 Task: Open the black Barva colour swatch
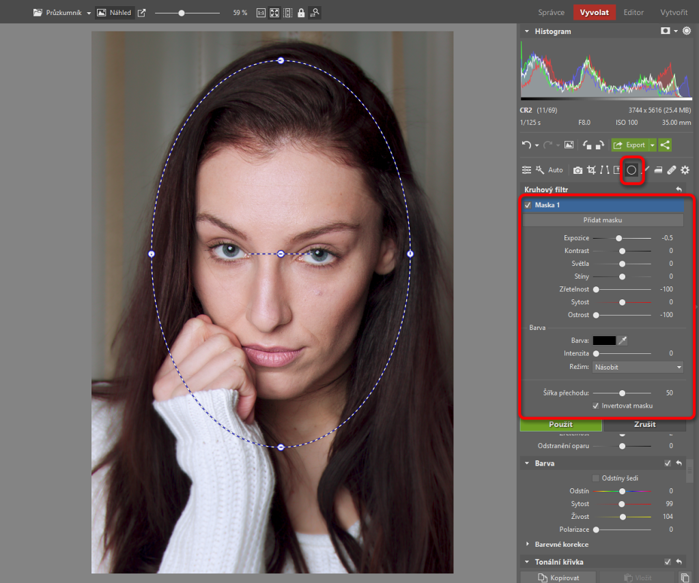[604, 340]
